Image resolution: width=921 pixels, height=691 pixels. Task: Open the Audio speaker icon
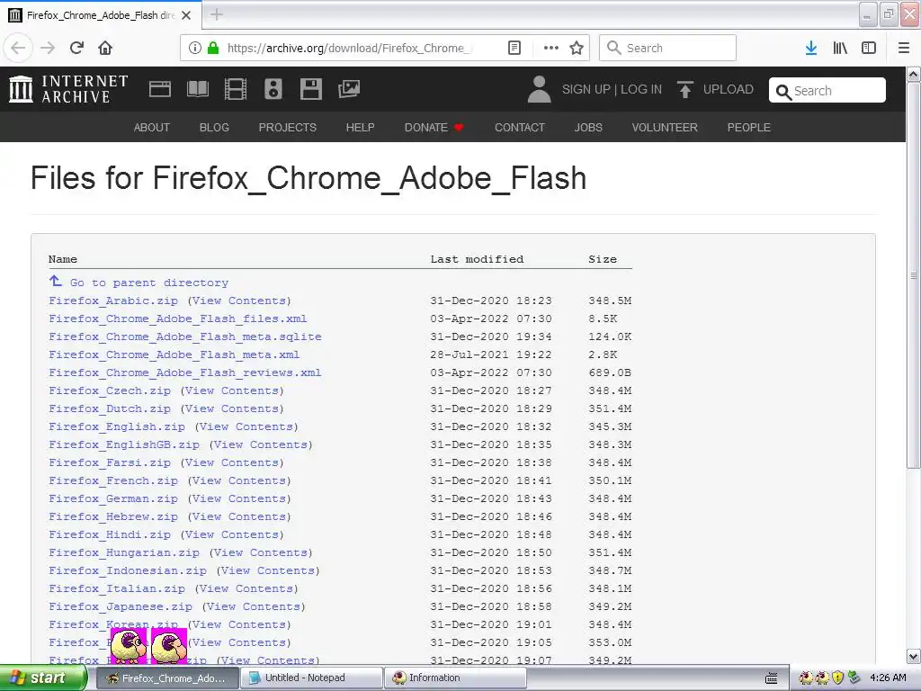pos(273,89)
